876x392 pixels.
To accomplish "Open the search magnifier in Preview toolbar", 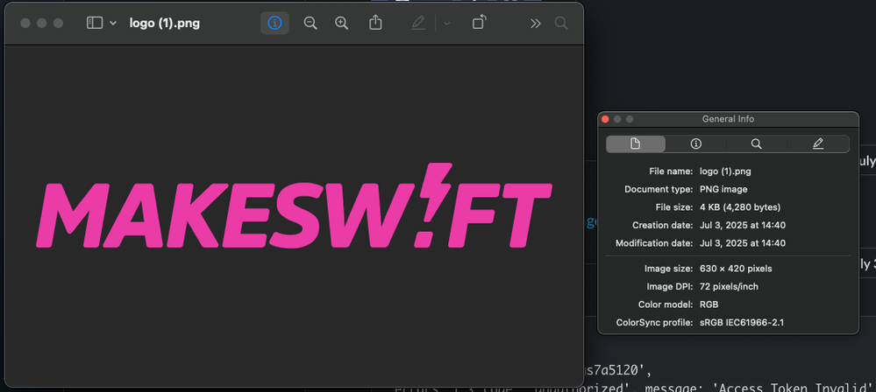I will click(561, 23).
